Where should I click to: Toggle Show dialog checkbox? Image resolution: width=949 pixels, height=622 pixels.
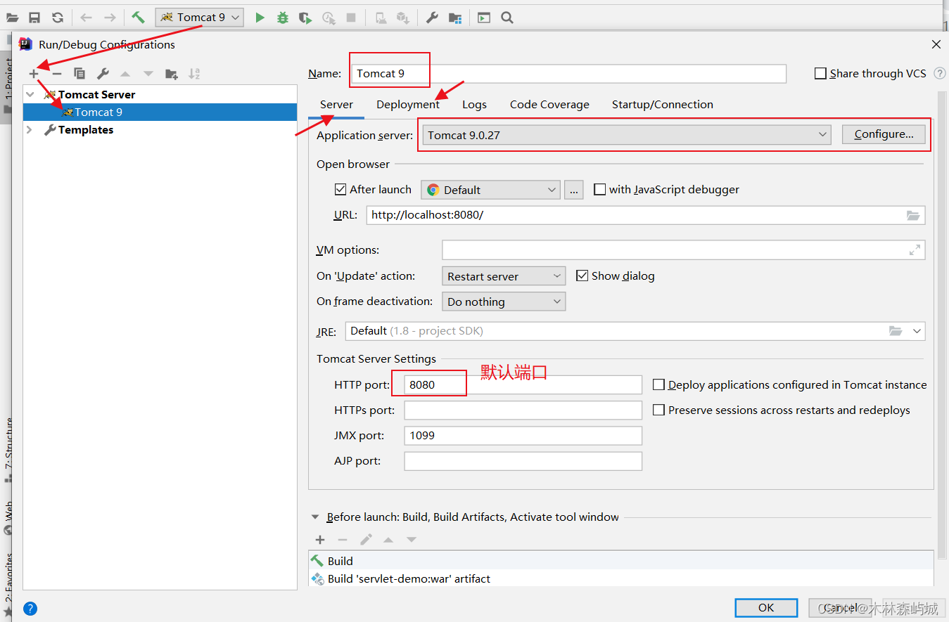[582, 276]
